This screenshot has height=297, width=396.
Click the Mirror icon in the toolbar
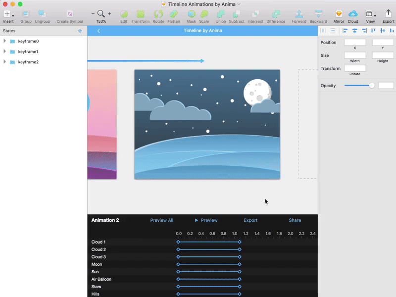339,16
